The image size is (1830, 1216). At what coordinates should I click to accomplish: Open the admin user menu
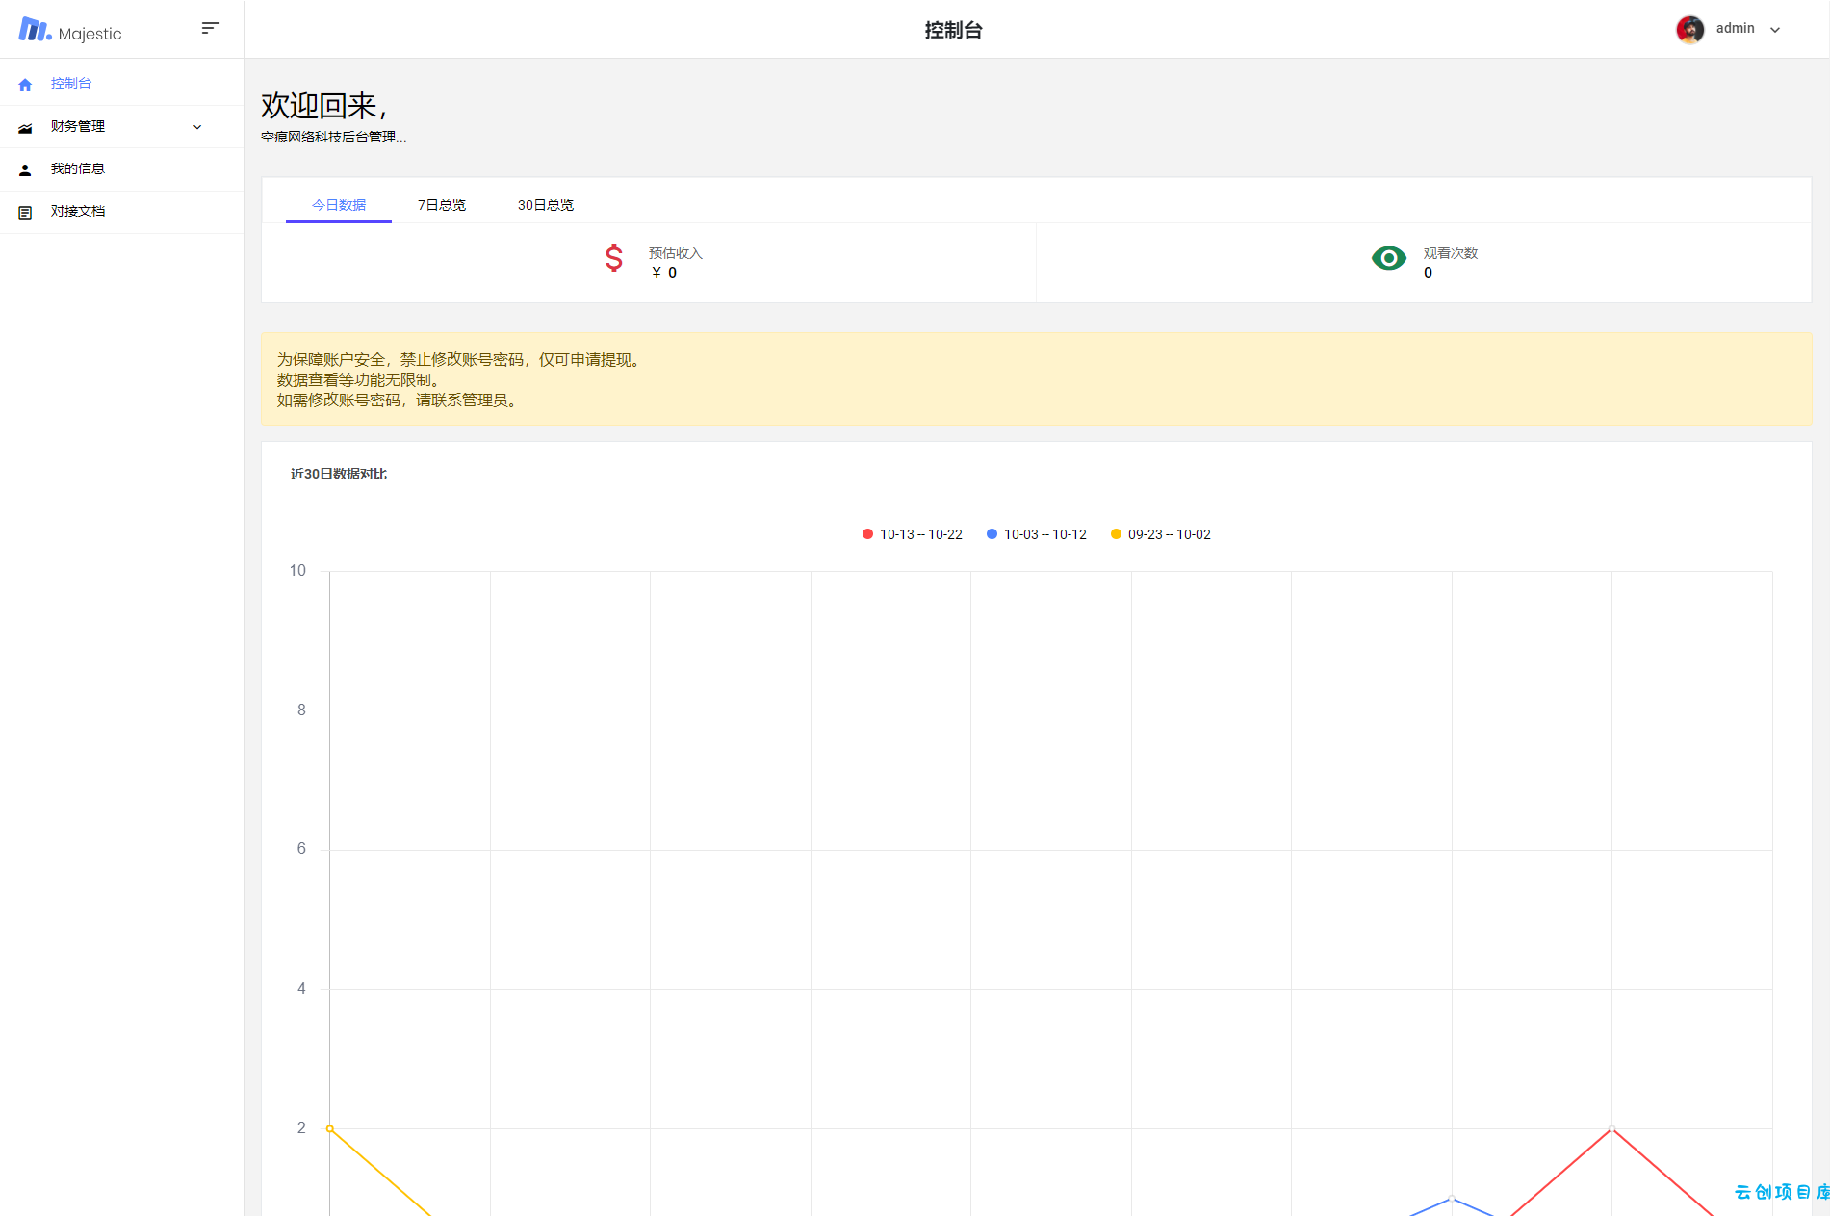(x=1729, y=29)
